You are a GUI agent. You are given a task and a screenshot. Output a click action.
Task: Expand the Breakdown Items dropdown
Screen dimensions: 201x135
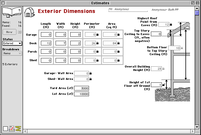12,53
